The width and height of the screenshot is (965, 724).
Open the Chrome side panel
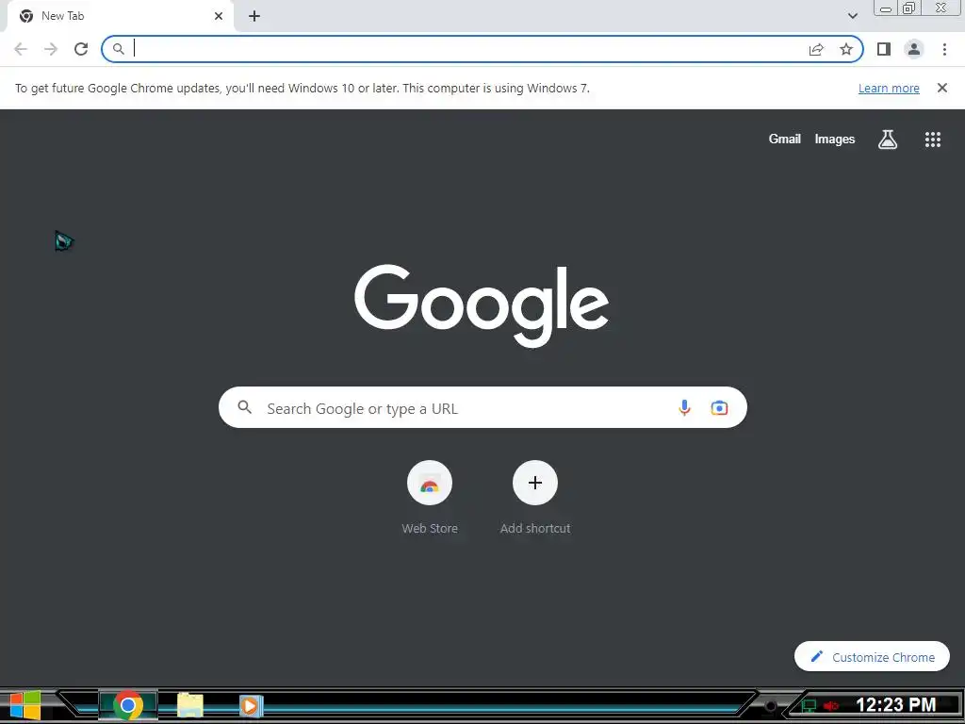[884, 49]
